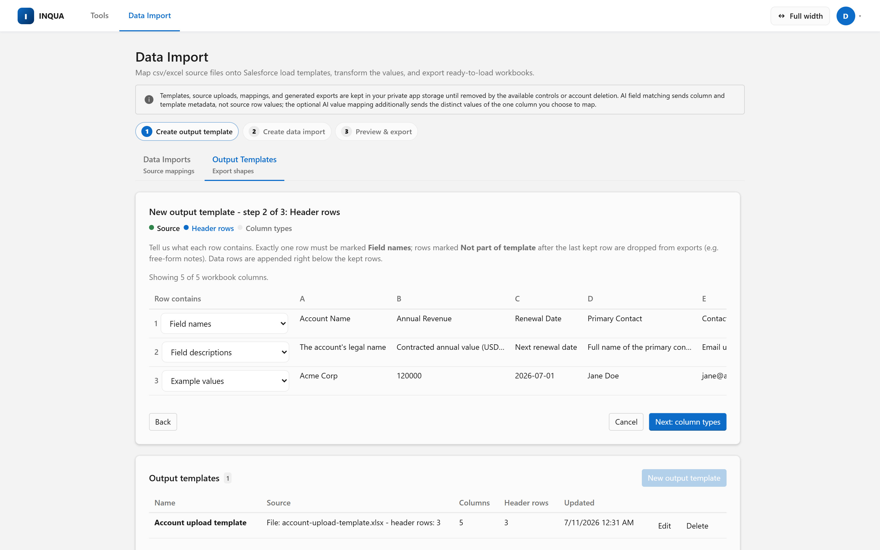Click the Renewal Date cell
Image resolution: width=880 pixels, height=550 pixels.
click(538, 319)
